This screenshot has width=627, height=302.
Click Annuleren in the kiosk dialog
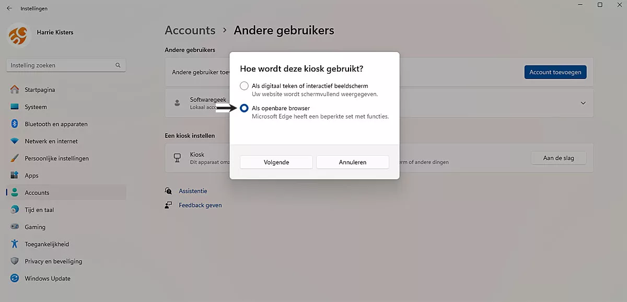click(353, 162)
